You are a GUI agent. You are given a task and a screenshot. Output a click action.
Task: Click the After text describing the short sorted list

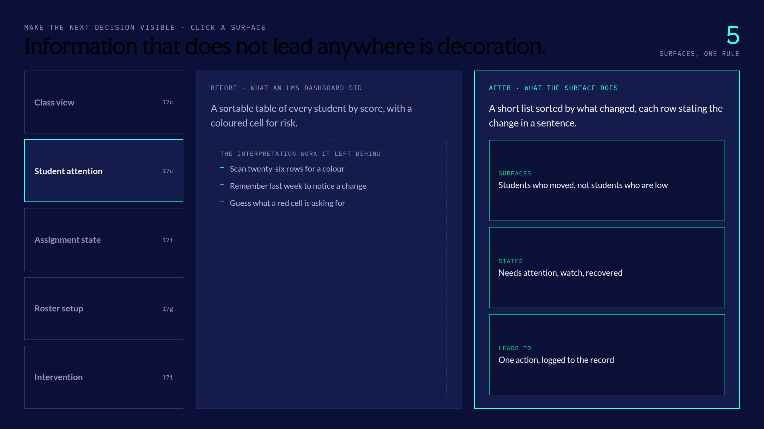pos(606,116)
